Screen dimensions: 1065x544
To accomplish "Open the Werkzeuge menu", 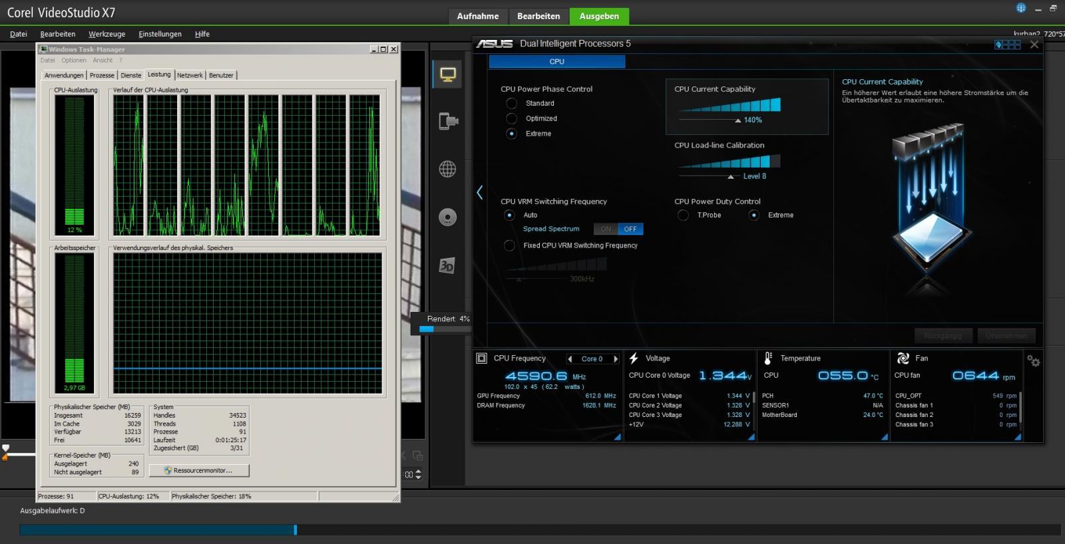I will [107, 34].
